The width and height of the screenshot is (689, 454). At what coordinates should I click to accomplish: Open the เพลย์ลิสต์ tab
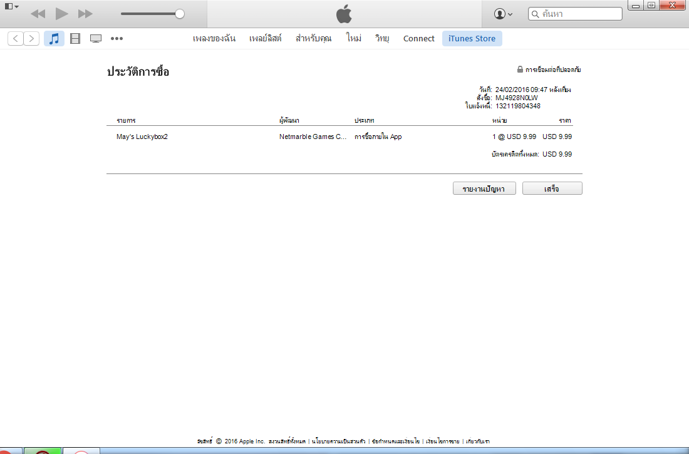tap(266, 39)
